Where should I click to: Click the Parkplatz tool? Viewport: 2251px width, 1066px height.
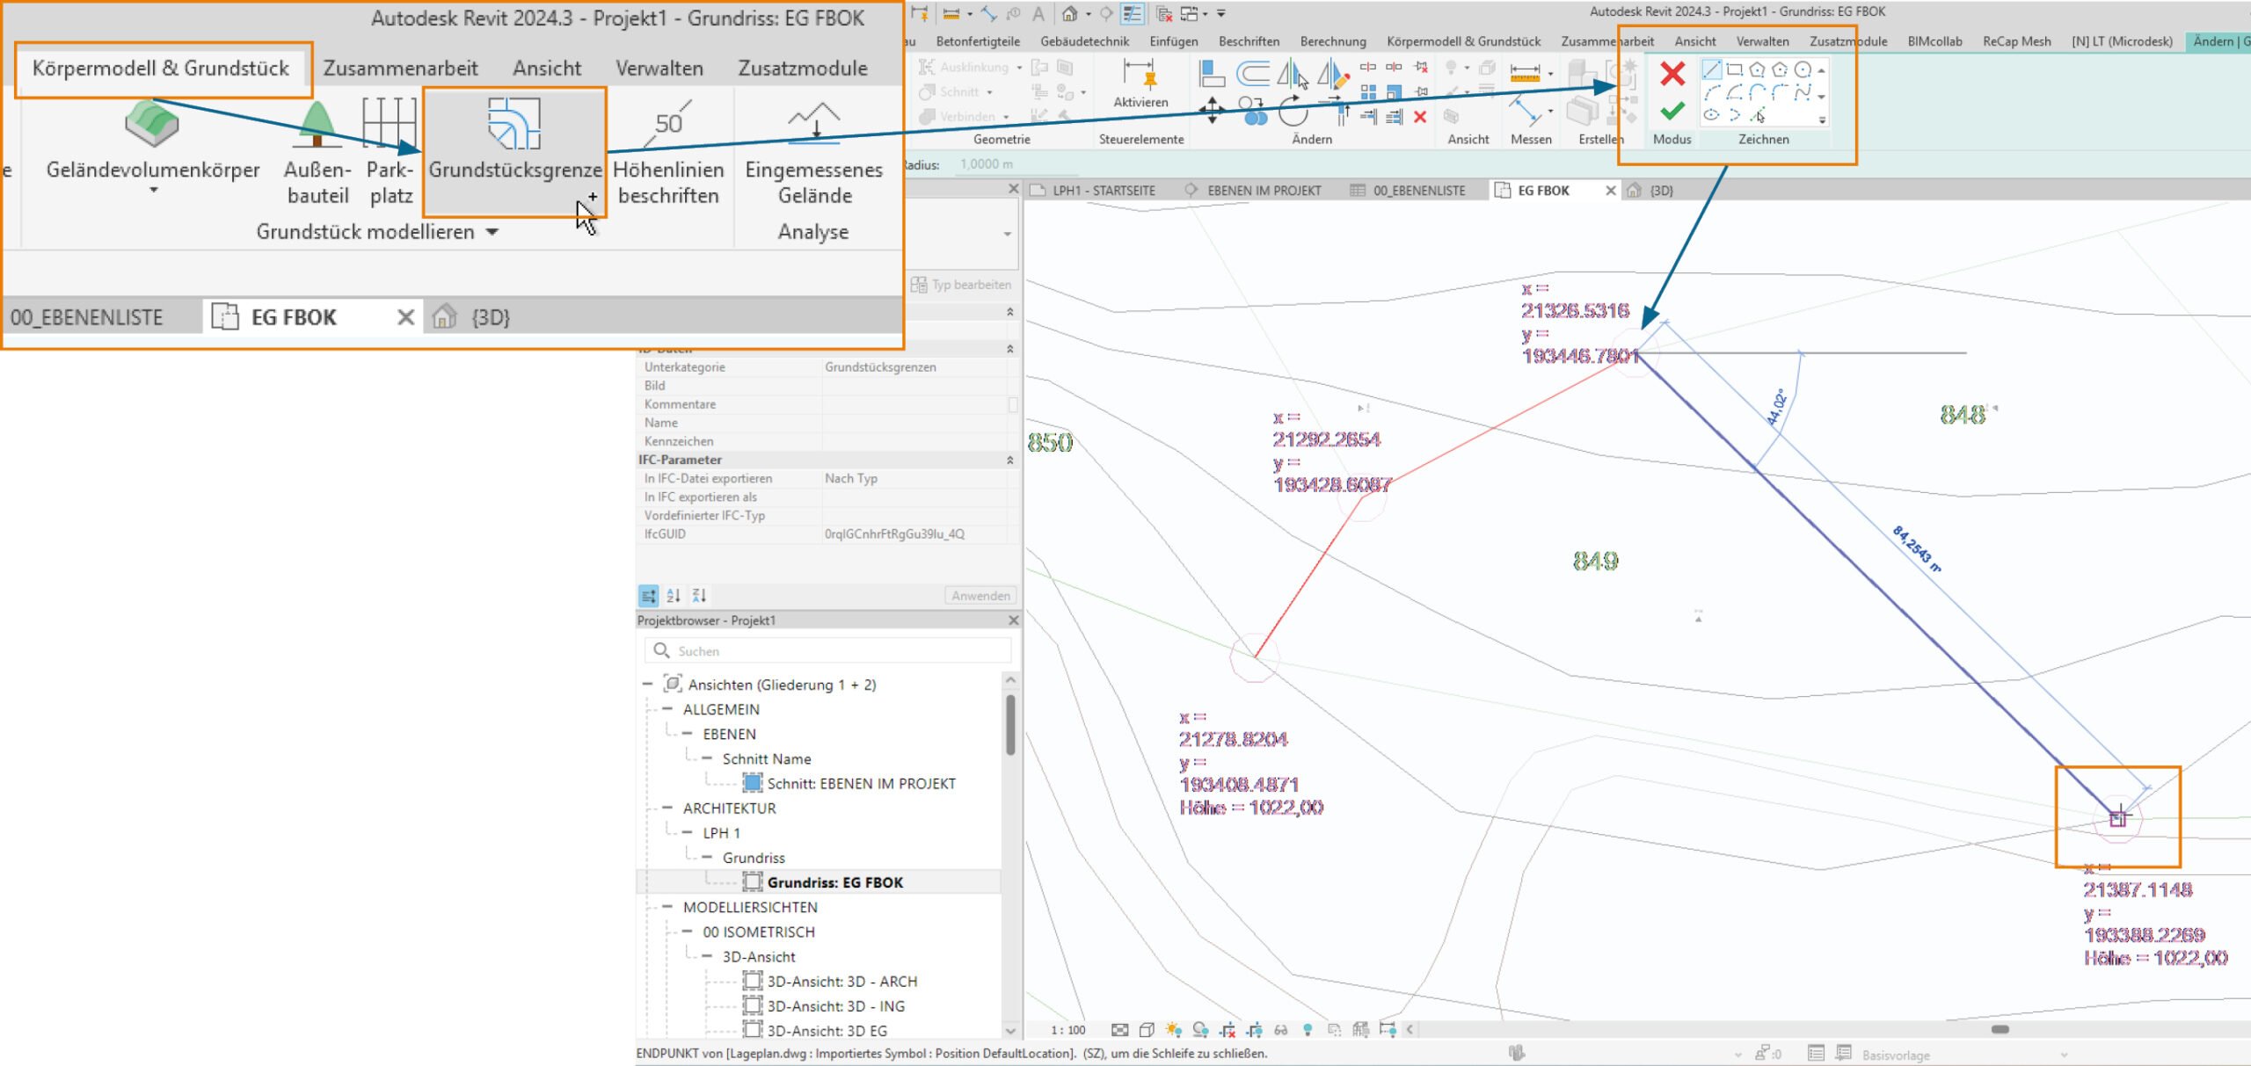(390, 152)
